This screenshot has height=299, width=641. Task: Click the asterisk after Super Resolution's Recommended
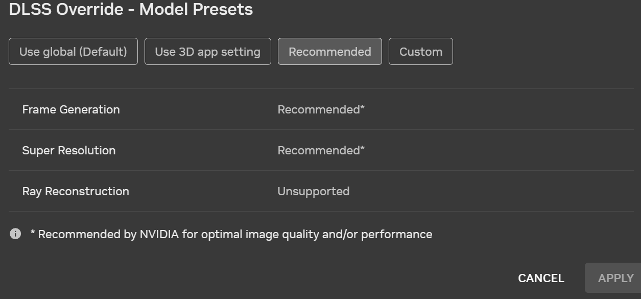click(363, 149)
